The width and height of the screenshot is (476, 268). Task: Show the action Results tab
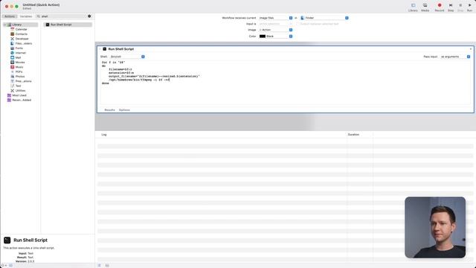tap(109, 110)
